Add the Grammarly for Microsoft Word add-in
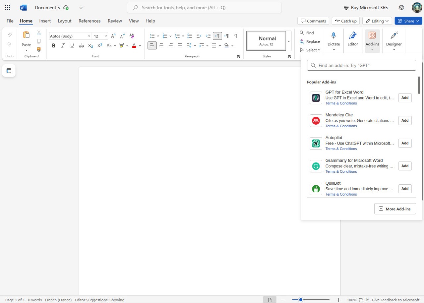 (405, 166)
